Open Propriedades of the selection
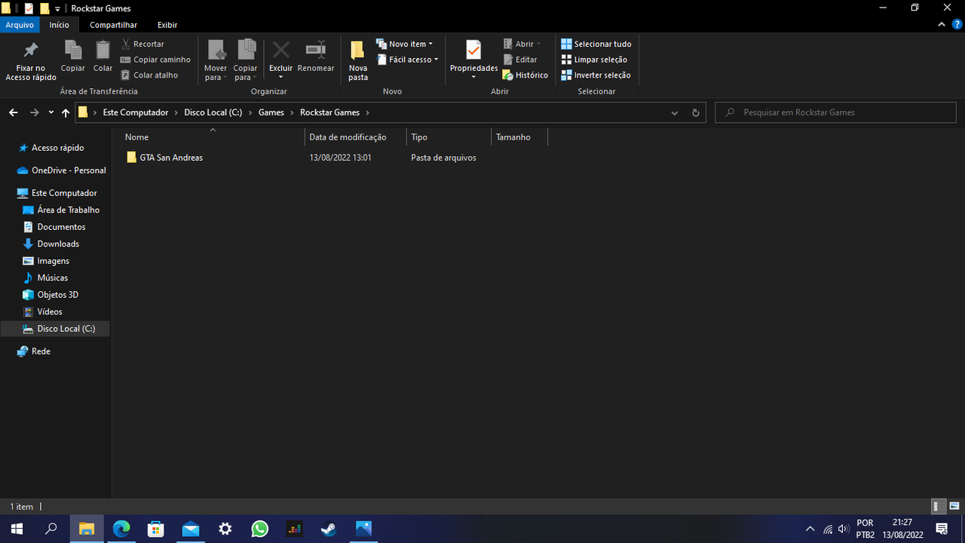The height and width of the screenshot is (543, 965). pyautogui.click(x=473, y=60)
